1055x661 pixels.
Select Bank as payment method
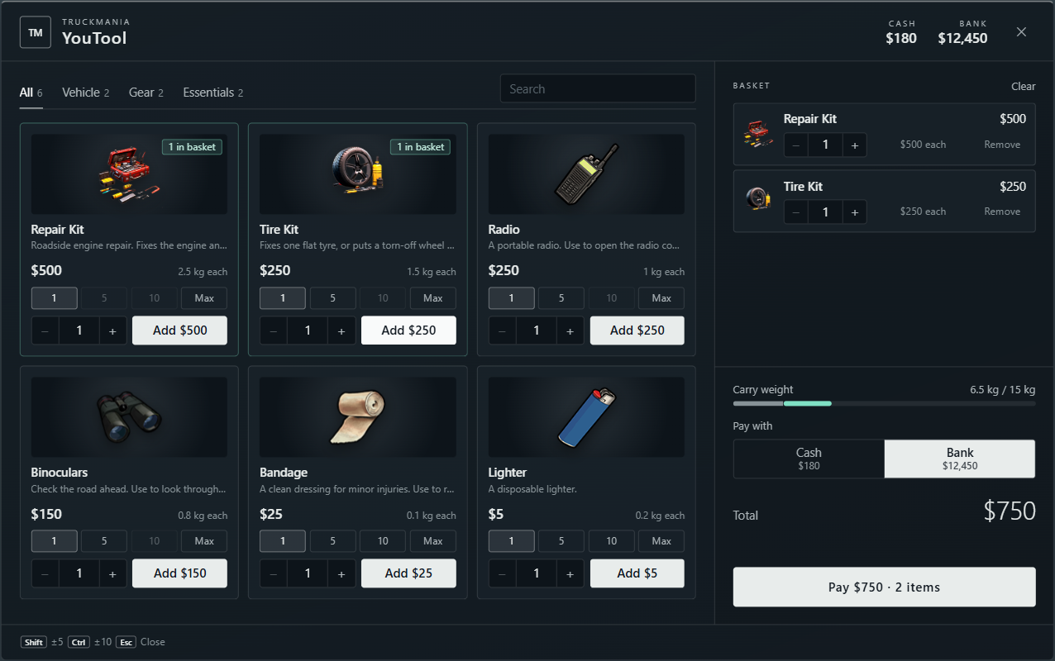[960, 459]
